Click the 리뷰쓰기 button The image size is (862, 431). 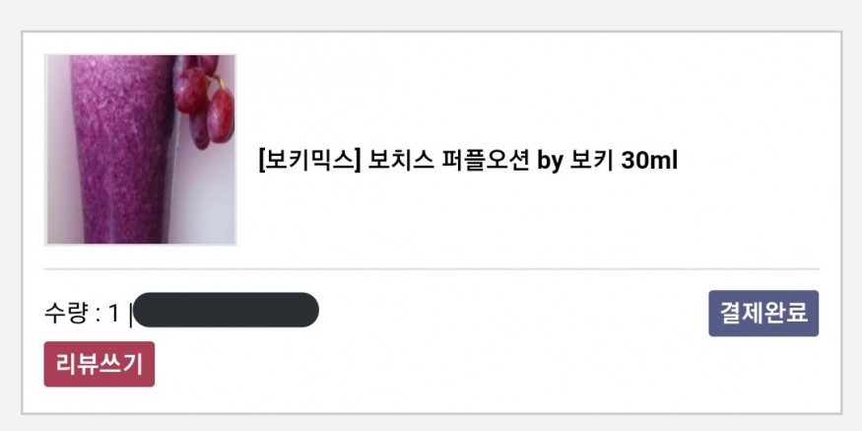99,364
